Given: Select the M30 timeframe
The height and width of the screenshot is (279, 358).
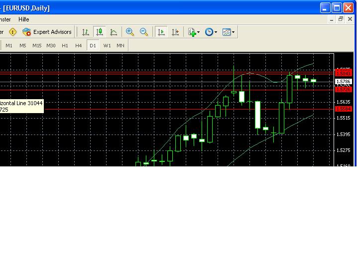Looking at the screenshot, I should tap(51, 45).
